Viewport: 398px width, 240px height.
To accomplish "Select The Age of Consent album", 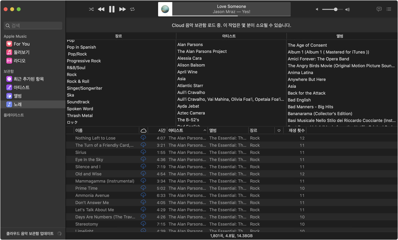I will [x=307, y=45].
